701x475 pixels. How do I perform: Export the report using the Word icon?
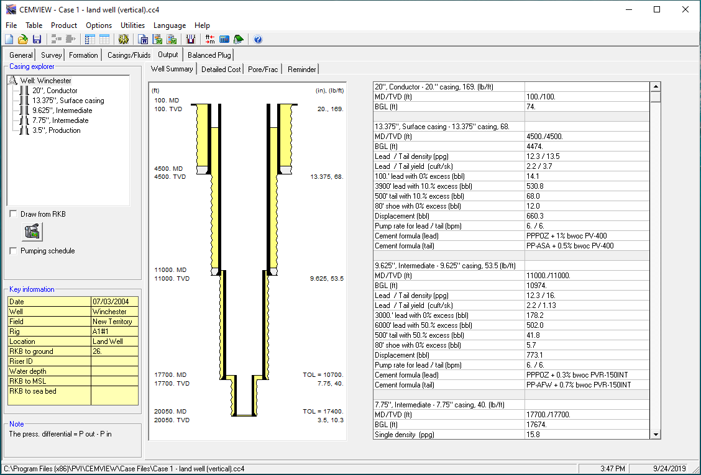tap(144, 39)
